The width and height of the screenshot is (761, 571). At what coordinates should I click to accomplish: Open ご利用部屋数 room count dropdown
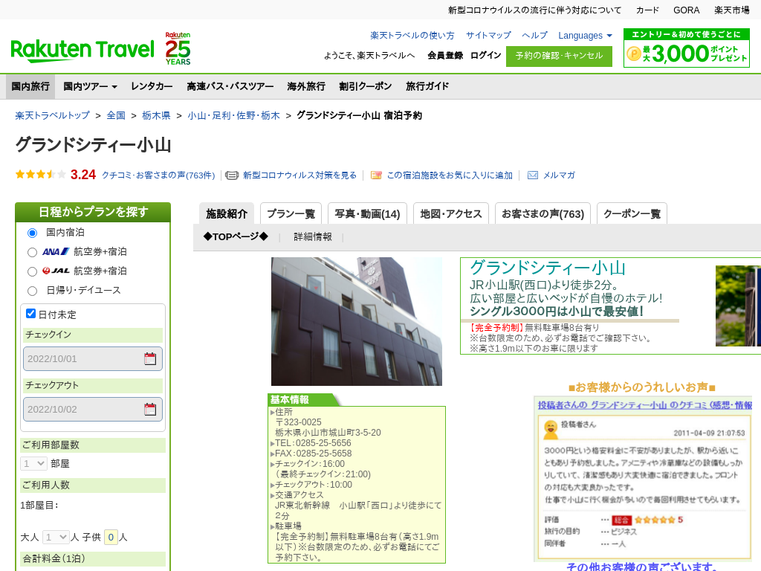coord(33,464)
